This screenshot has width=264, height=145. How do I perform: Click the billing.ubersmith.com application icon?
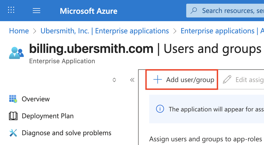[x=16, y=53]
